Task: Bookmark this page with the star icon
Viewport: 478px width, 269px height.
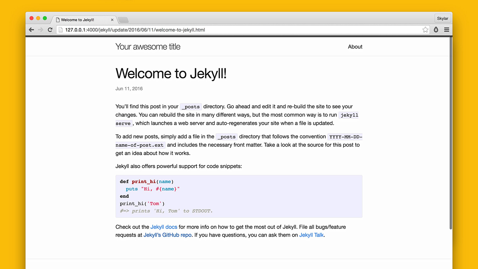Action: pyautogui.click(x=425, y=30)
